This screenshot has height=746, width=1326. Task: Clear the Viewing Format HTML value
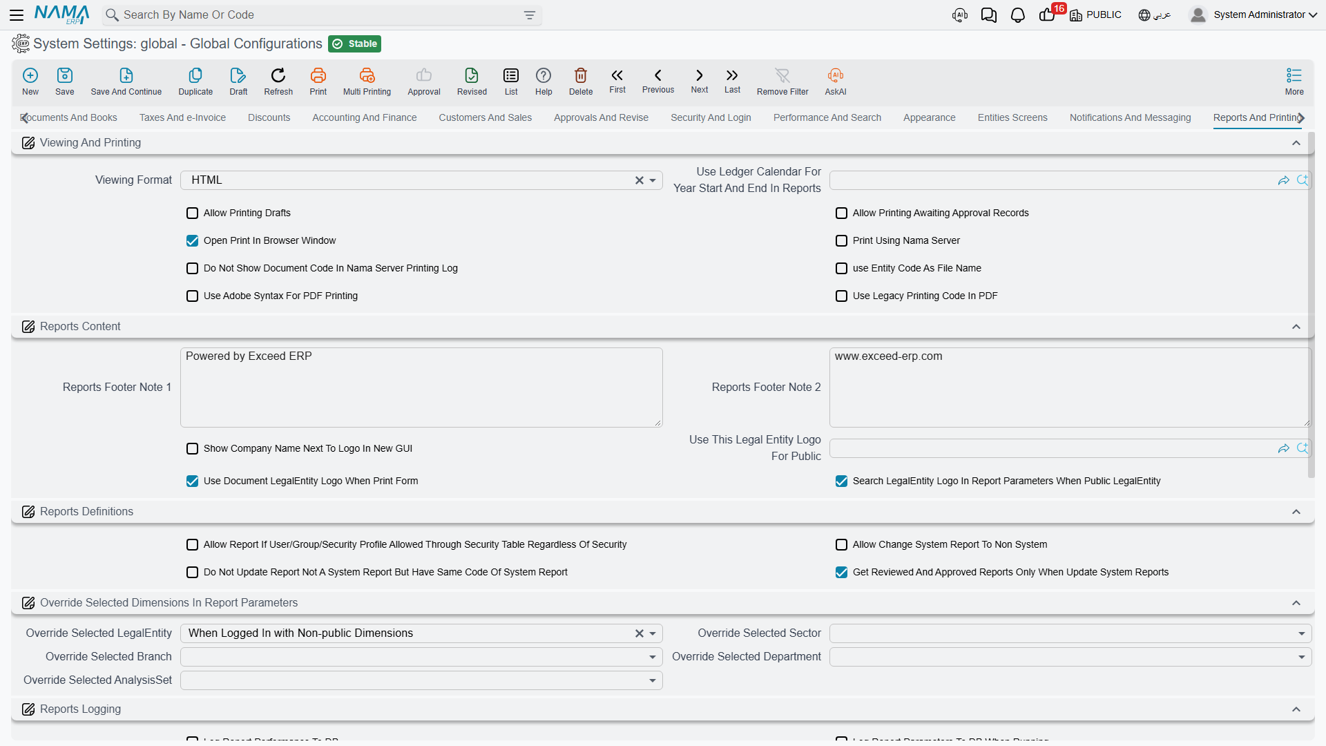click(640, 180)
